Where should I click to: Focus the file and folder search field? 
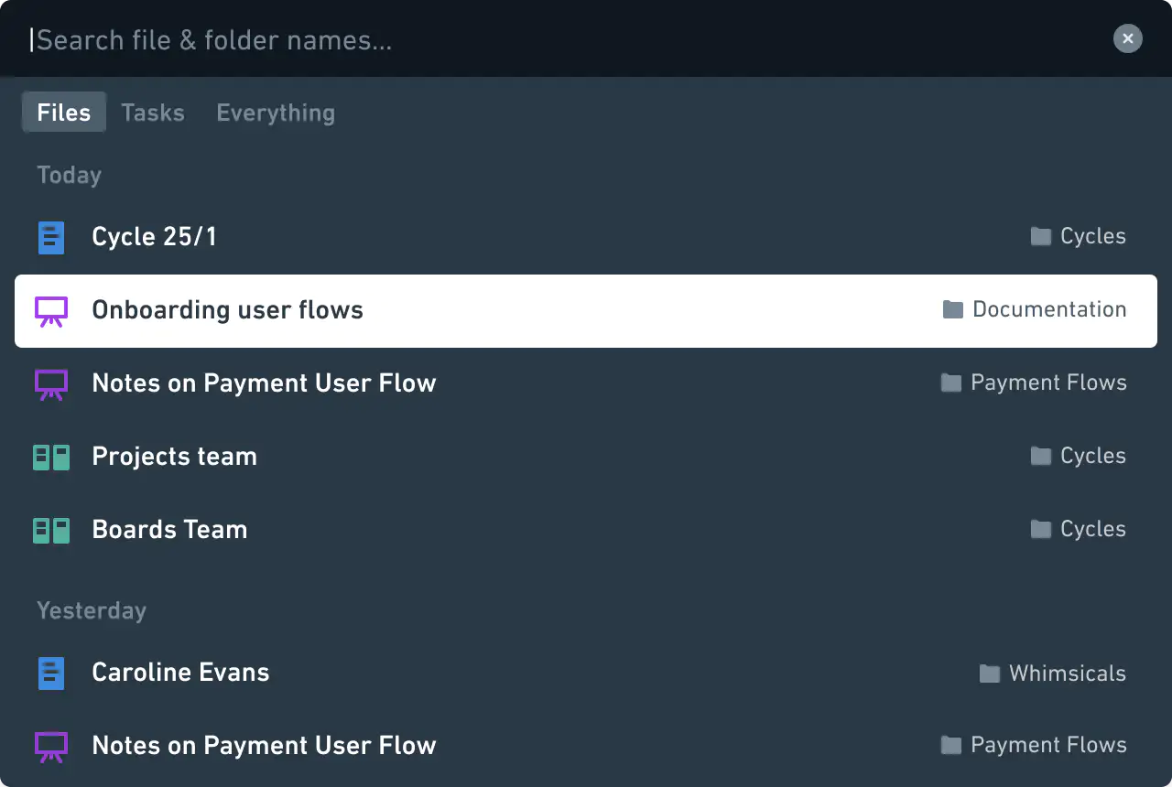tap(549, 40)
